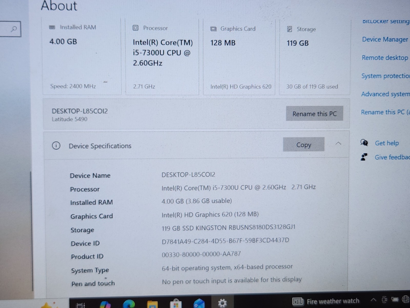Show hidden system tray icons
This screenshot has height=308, width=410.
pos(373,300)
